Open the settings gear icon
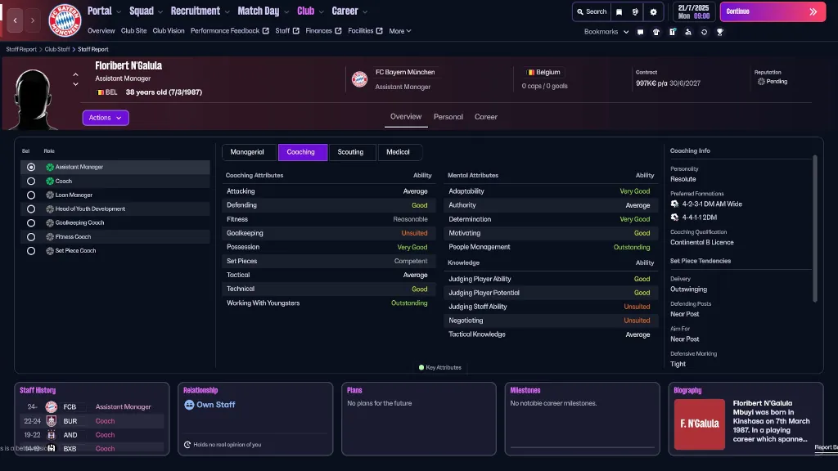The image size is (838, 471). [x=653, y=11]
